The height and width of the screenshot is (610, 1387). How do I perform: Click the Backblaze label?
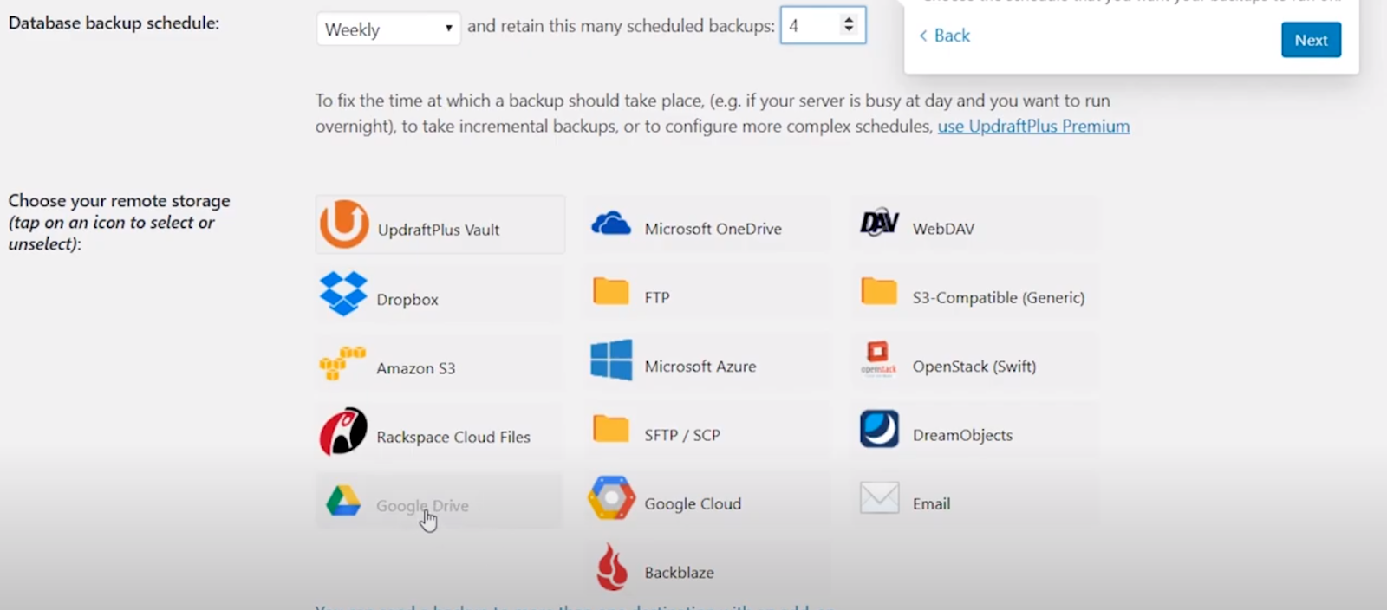click(680, 573)
